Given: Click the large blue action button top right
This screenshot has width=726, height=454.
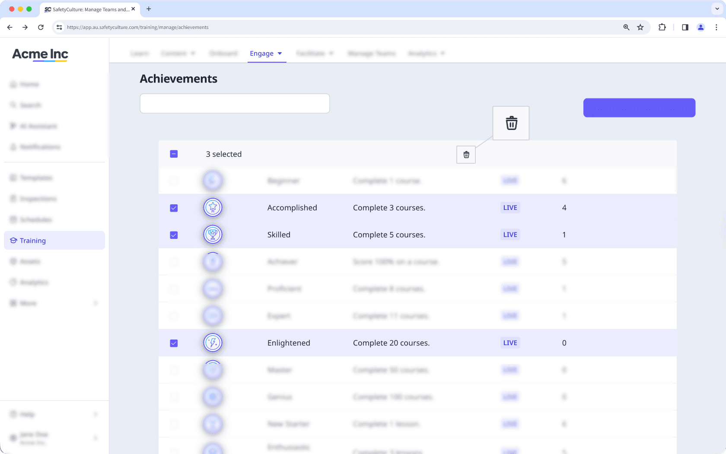Looking at the screenshot, I should 639,108.
